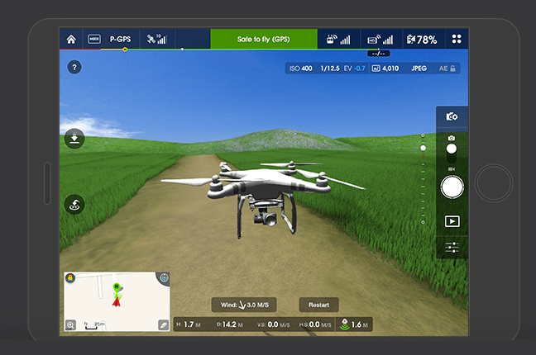The height and width of the screenshot is (355, 536).
Task: Open the 78% aircraft battery status
Action: tap(422, 39)
